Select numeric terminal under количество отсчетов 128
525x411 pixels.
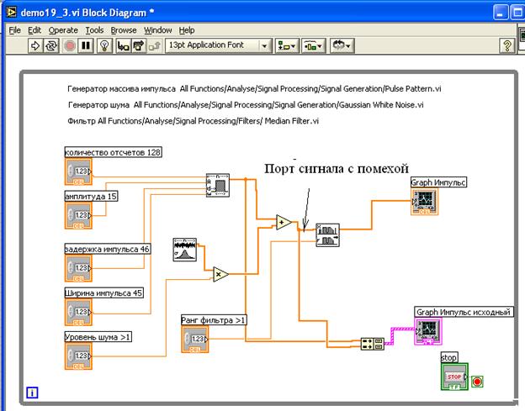pos(78,171)
